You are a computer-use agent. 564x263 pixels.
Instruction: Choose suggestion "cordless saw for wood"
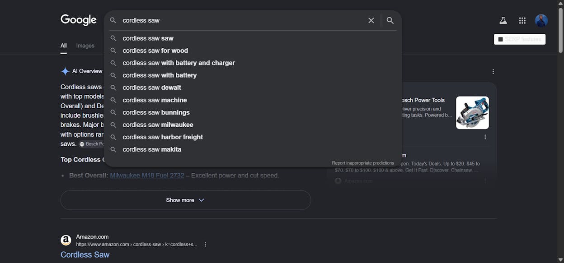pyautogui.click(x=253, y=51)
